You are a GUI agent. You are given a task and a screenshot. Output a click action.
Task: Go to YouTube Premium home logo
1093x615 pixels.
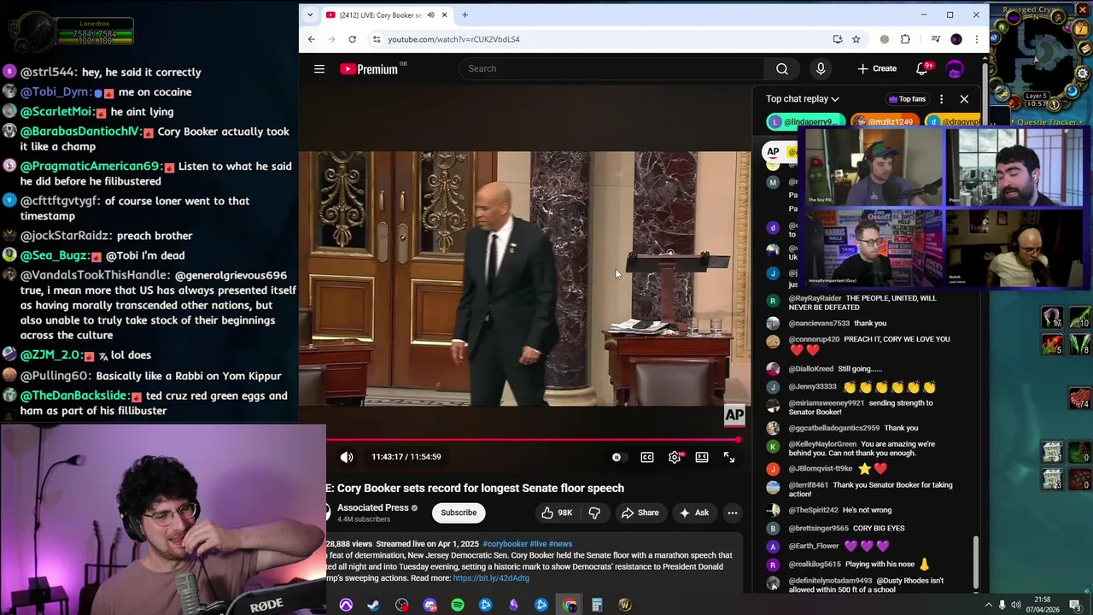click(x=369, y=69)
